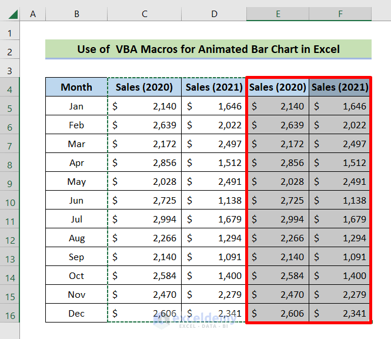
Task: Select column B header
Action: [76, 14]
